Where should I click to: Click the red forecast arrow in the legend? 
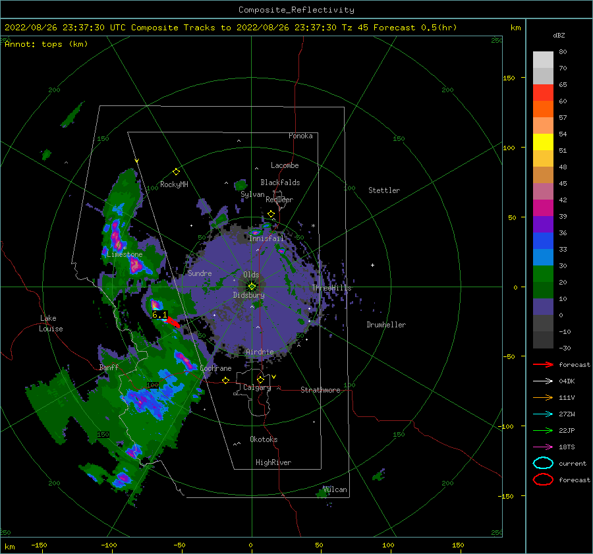pyautogui.click(x=543, y=364)
